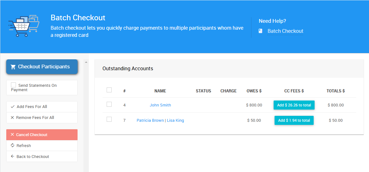Click the back arrow icon for Checkout
This screenshot has height=172, width=369.
(13, 156)
